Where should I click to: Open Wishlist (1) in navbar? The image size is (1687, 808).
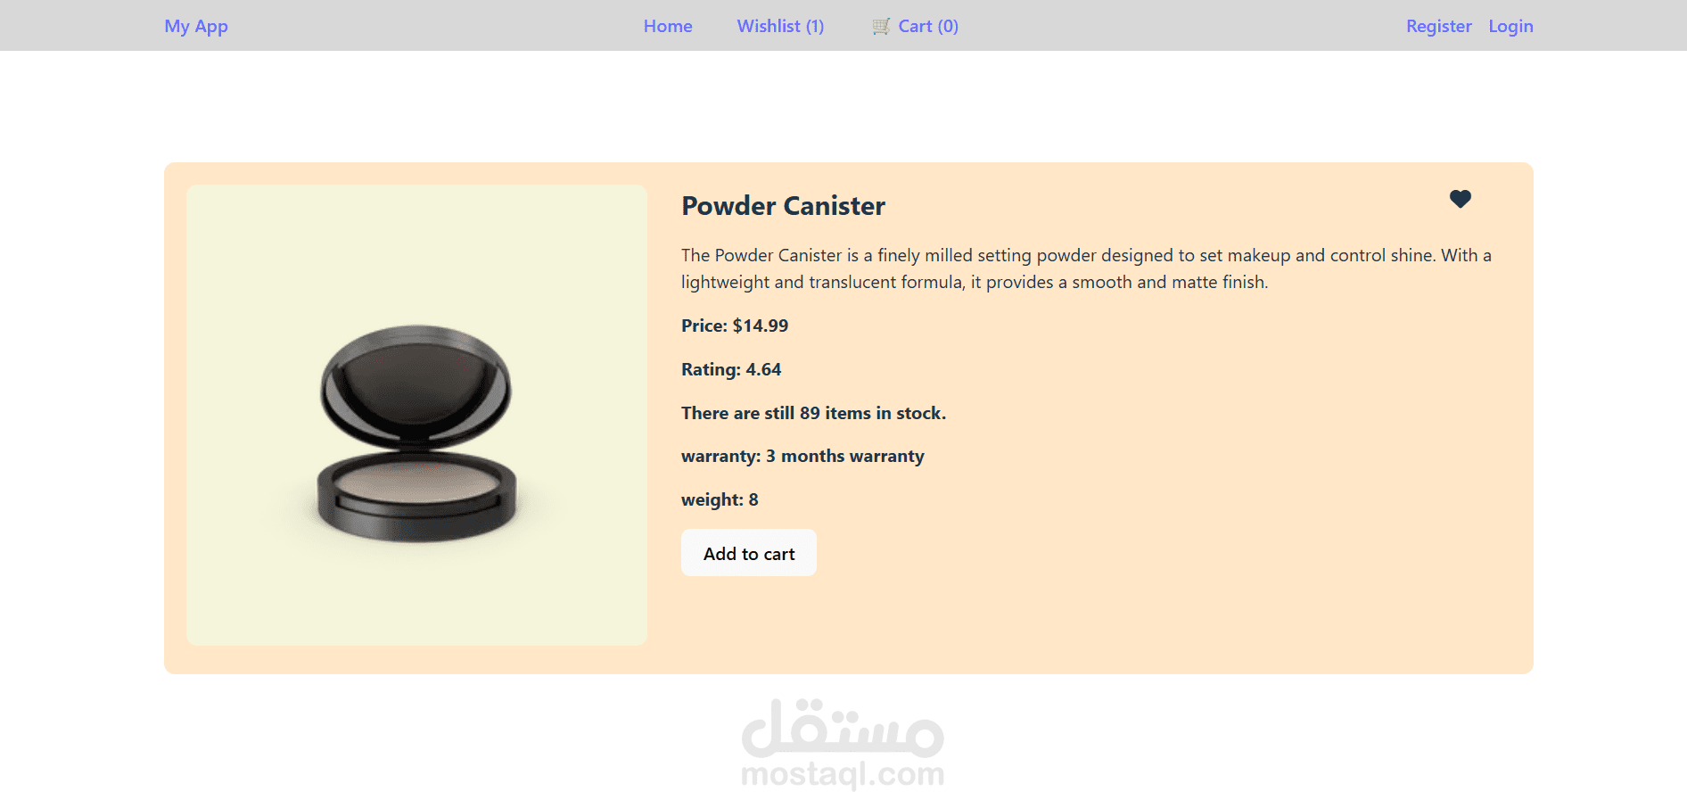(x=780, y=26)
